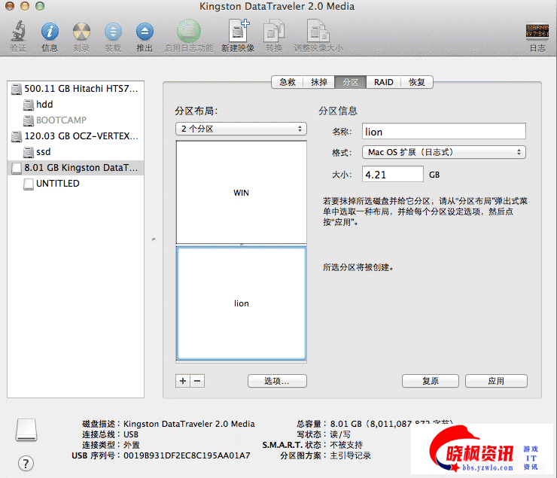Select the WIN partition block
Screen dimensions: 557x478
coord(241,193)
